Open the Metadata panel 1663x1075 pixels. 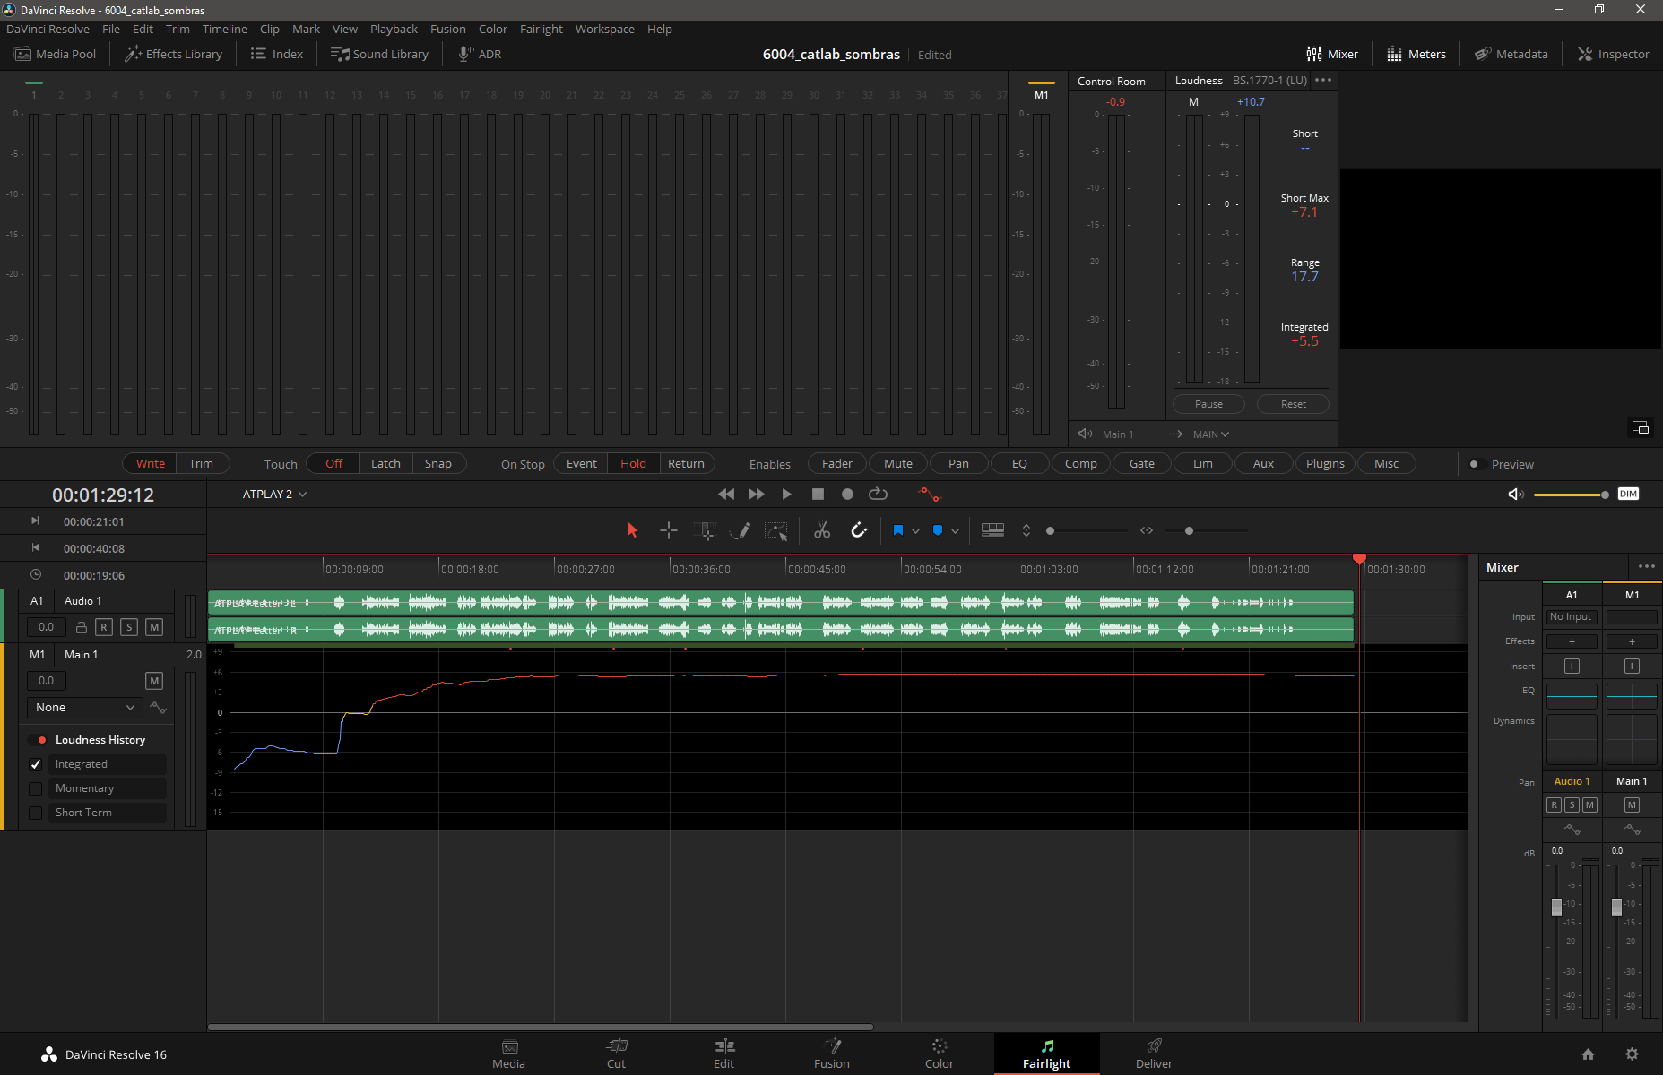click(1511, 54)
